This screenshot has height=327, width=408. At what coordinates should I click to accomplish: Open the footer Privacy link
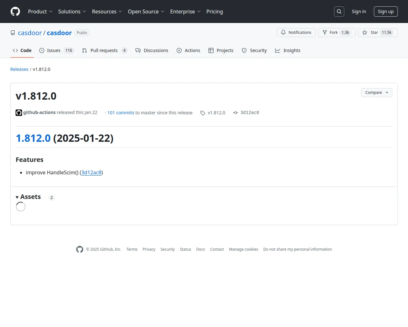tap(149, 249)
